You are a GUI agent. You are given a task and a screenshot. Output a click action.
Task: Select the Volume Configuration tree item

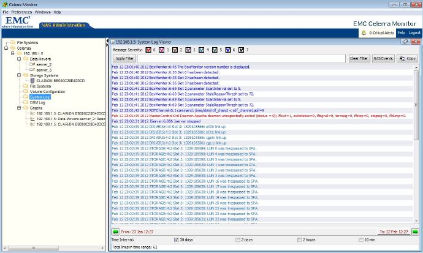point(47,92)
